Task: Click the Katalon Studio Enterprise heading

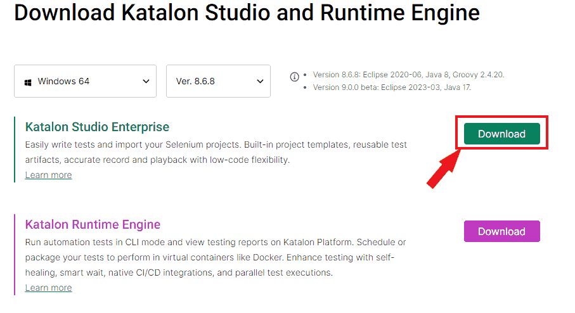Action: tap(97, 127)
